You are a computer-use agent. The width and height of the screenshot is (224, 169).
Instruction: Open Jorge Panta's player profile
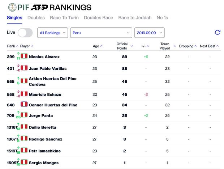point(41,115)
